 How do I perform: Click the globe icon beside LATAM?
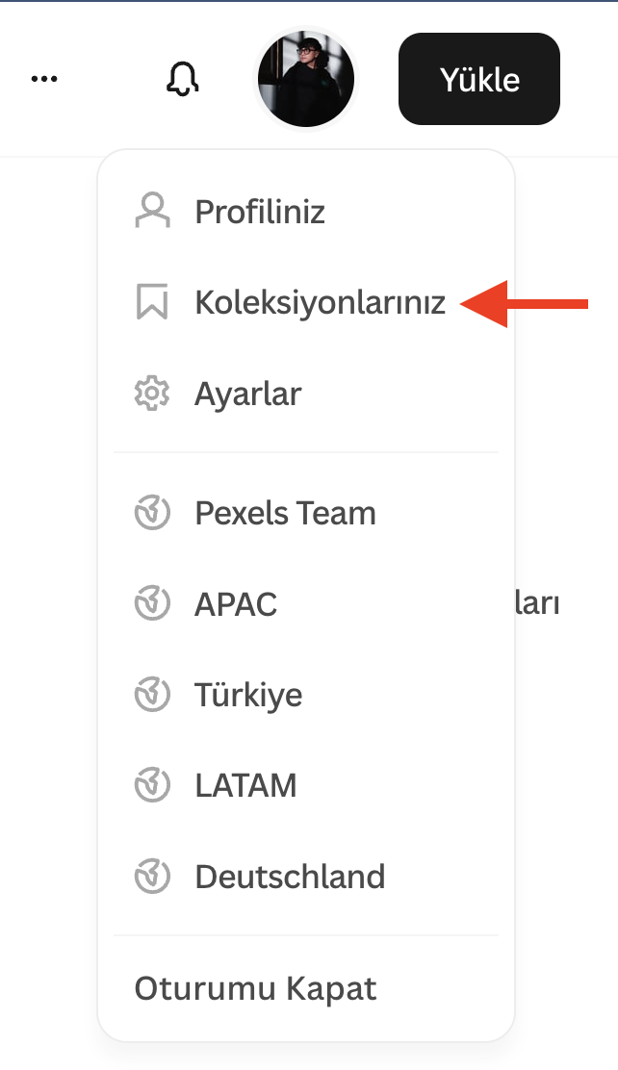152,786
